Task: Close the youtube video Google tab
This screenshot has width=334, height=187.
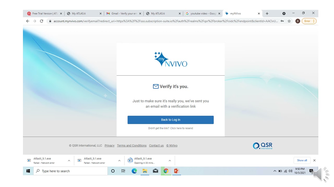Action: tap(219, 14)
